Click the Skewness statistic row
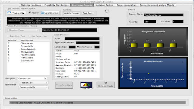The width and height of the screenshot is (194, 109). pyautogui.click(x=77, y=71)
